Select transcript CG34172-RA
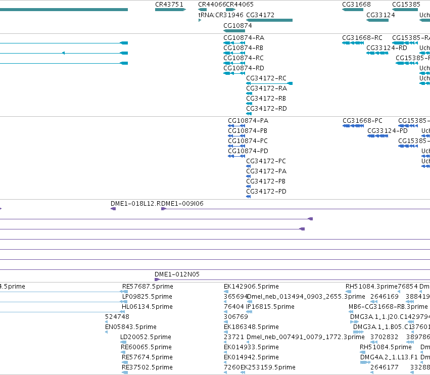This screenshot has height=375, width=430. click(267, 88)
